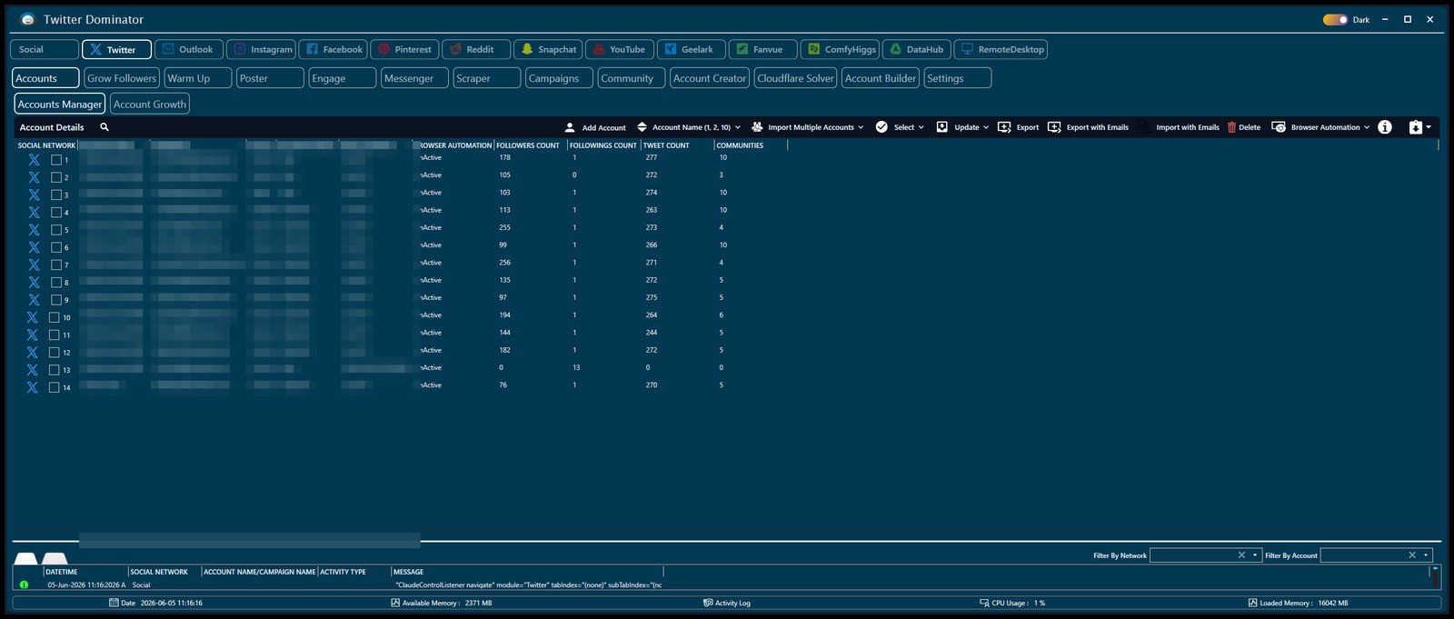Open the Messenger section
The width and height of the screenshot is (1454, 619).
click(414, 78)
